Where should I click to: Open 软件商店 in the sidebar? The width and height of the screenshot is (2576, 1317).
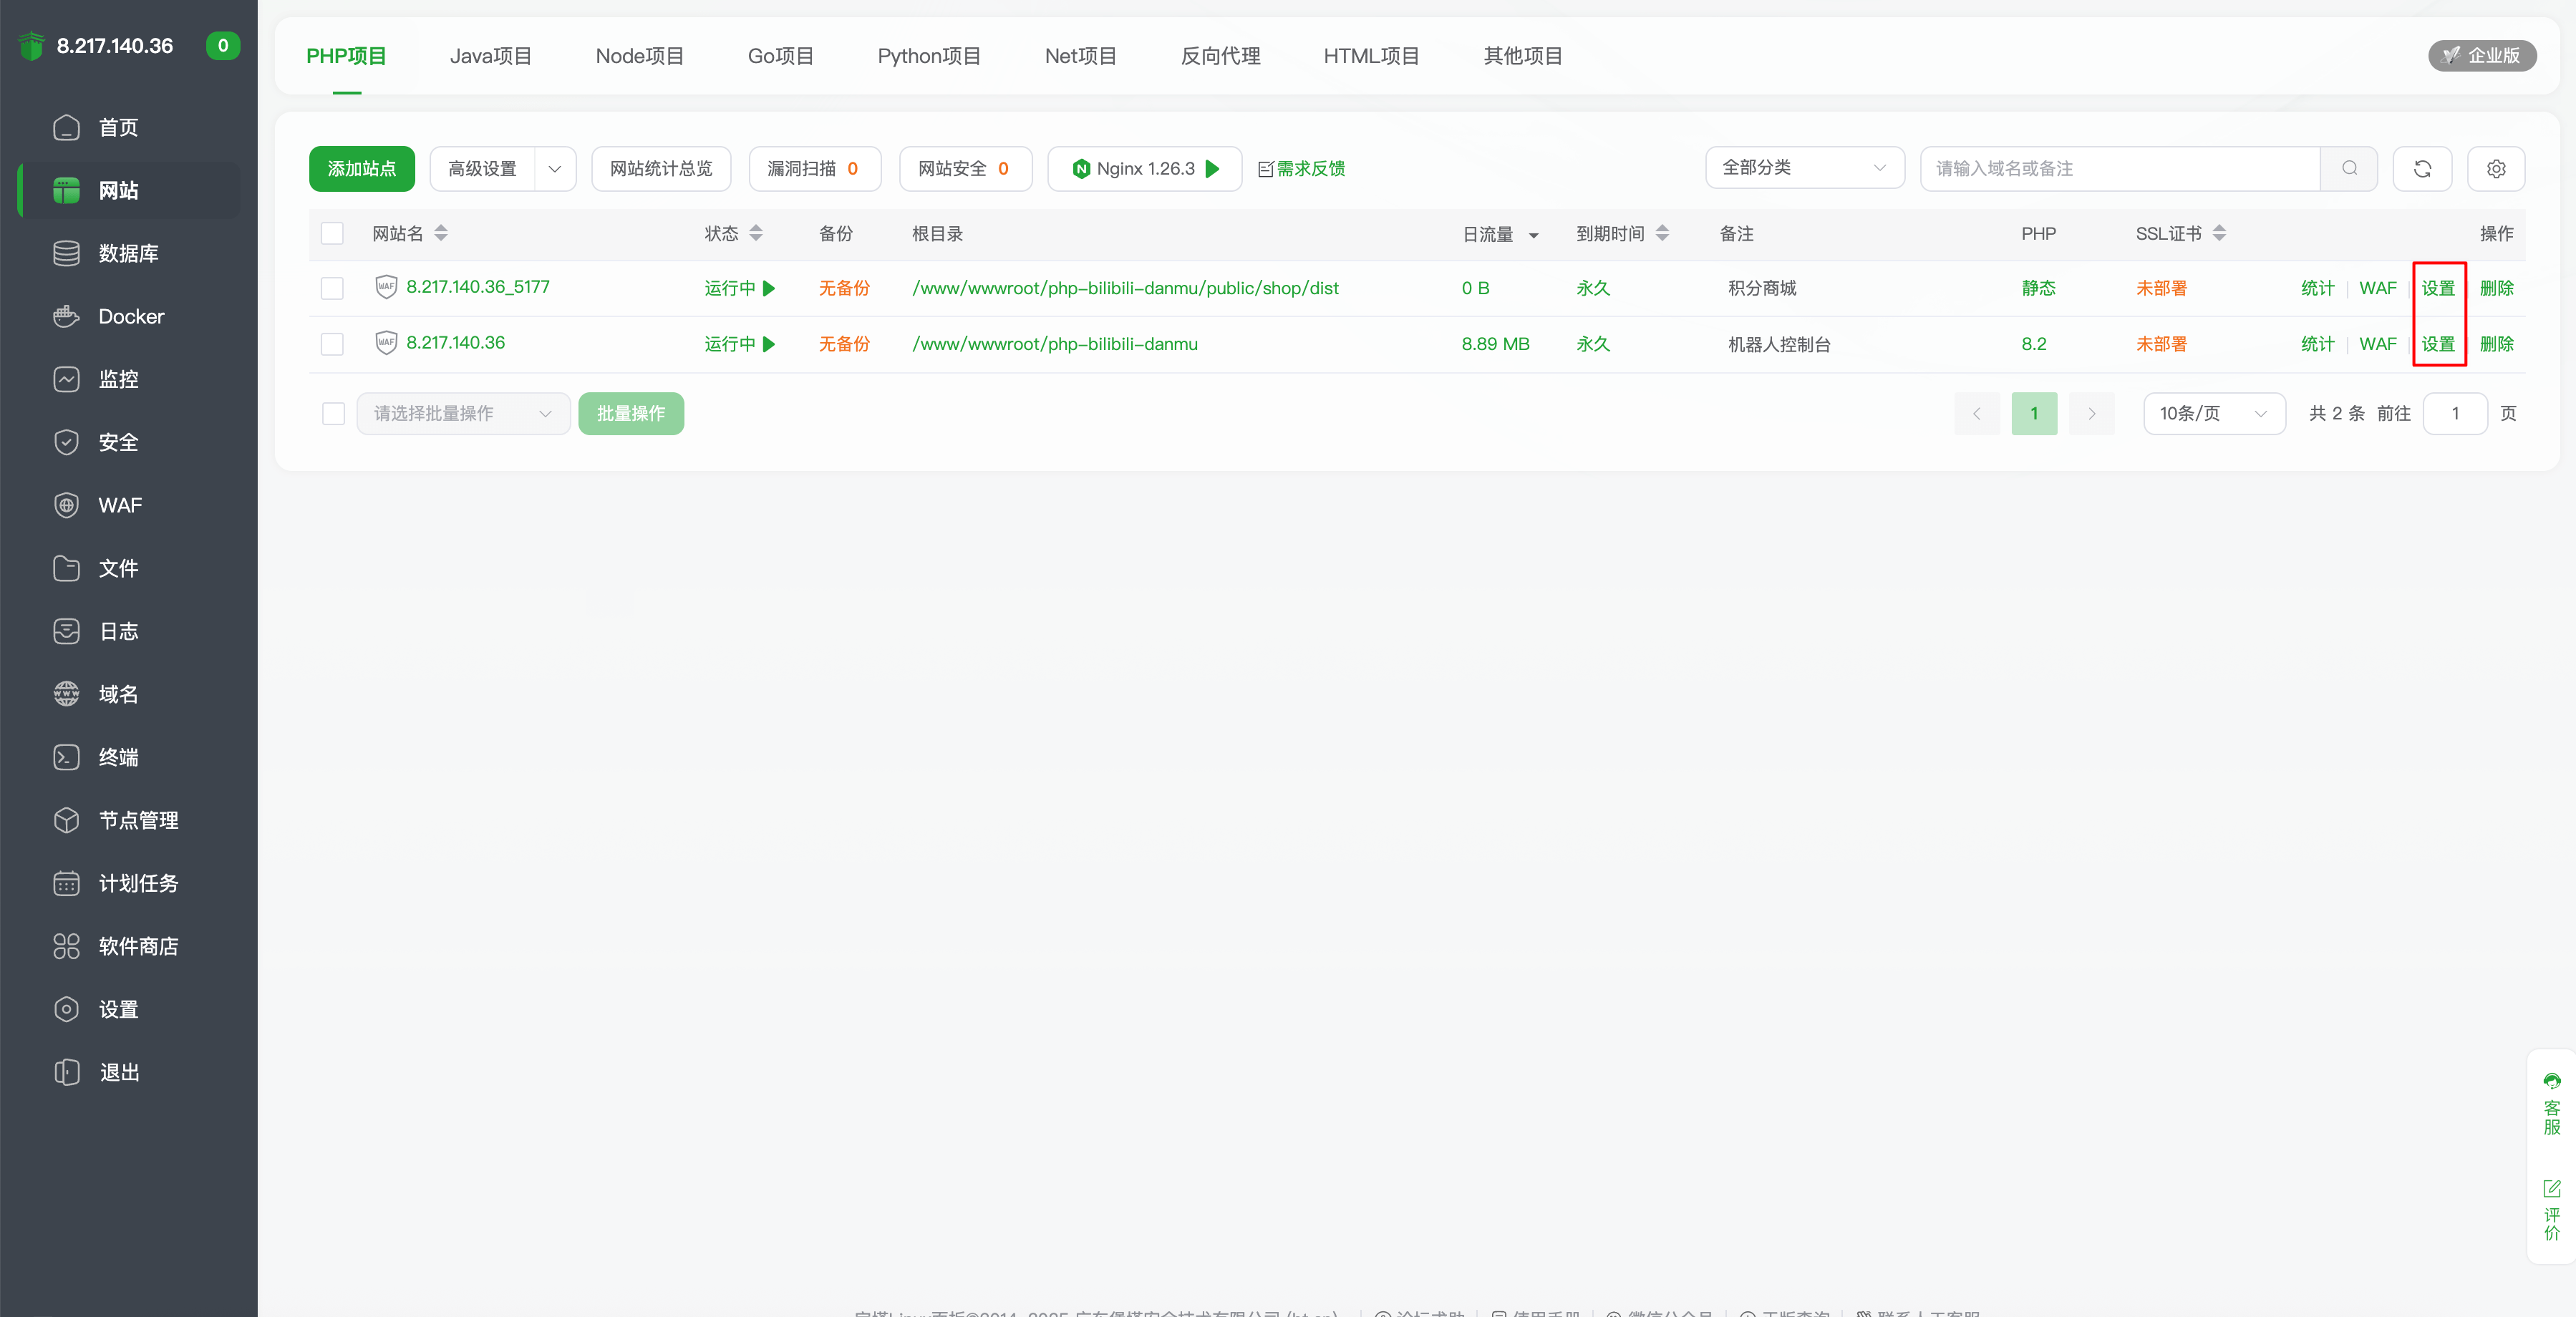pyautogui.click(x=138, y=946)
